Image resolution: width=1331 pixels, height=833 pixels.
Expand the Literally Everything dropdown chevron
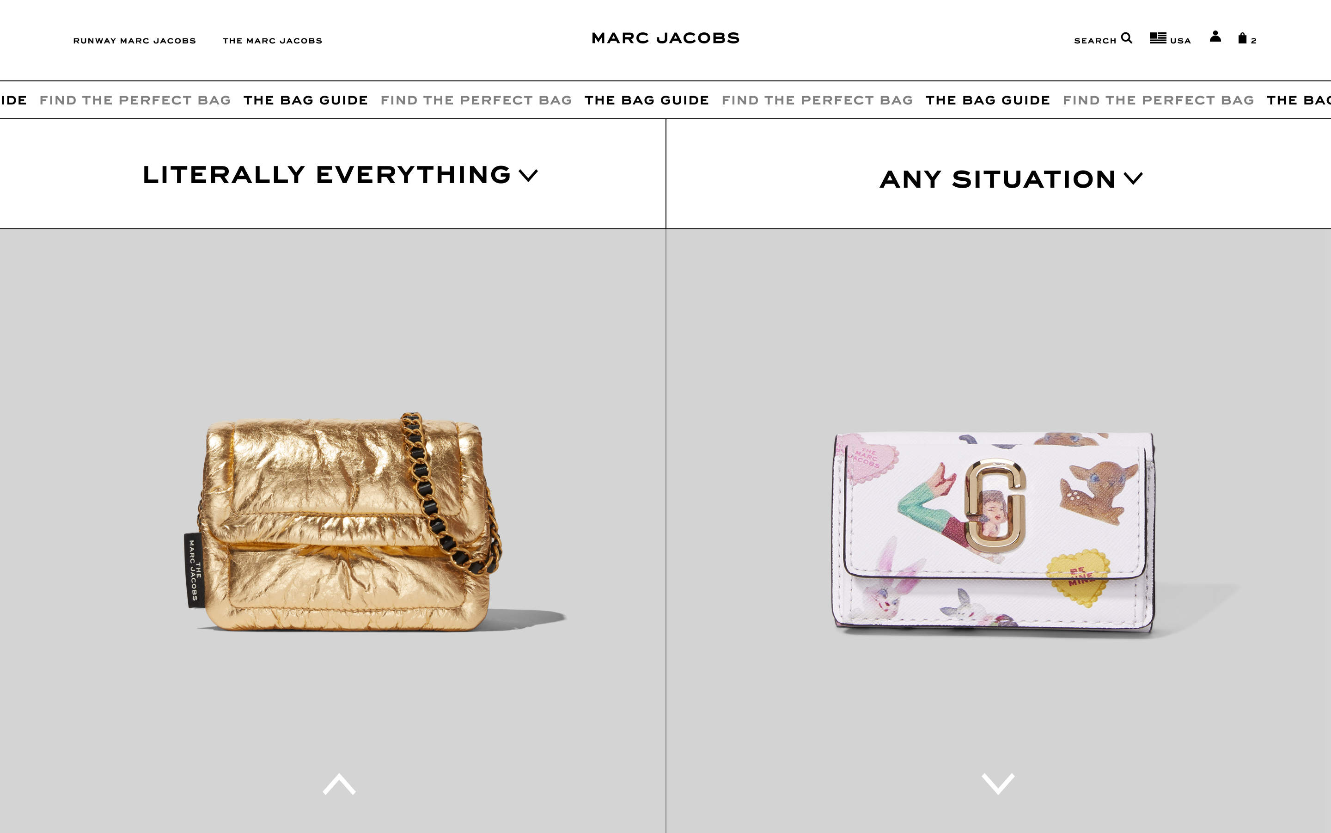tap(528, 176)
